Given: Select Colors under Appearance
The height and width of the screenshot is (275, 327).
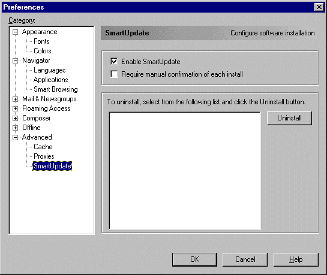Looking at the screenshot, I should point(43,51).
